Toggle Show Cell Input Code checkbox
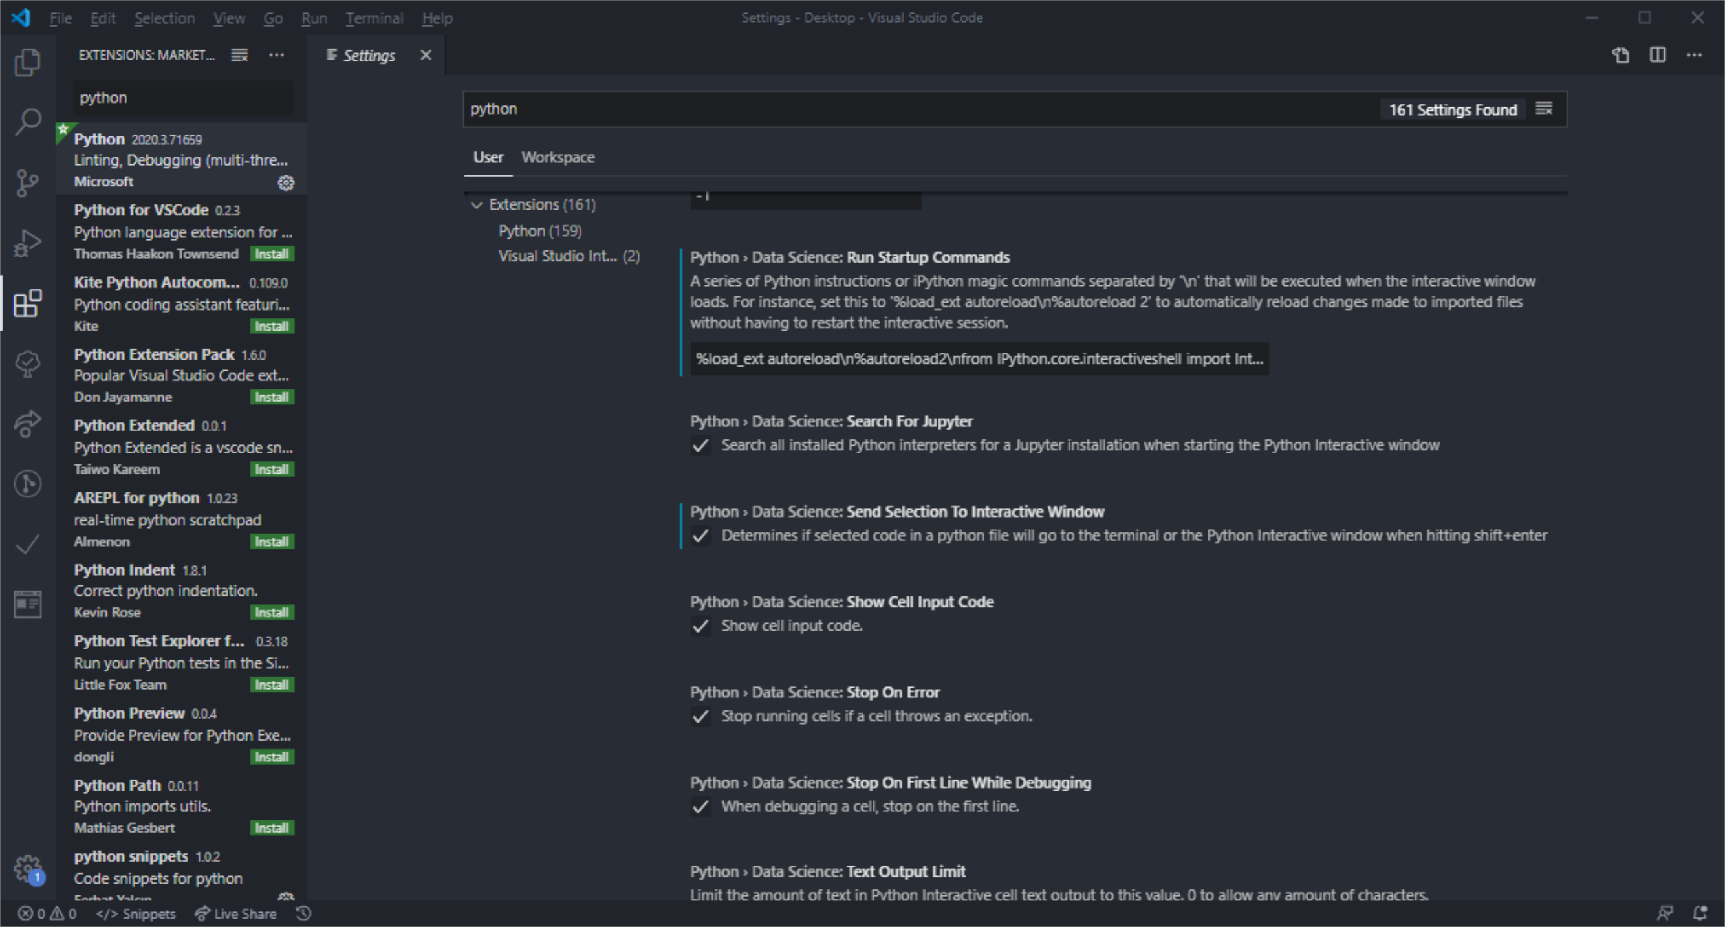 700,627
